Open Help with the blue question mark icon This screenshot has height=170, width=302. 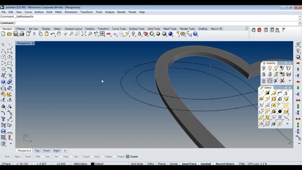pyautogui.click(x=195, y=34)
